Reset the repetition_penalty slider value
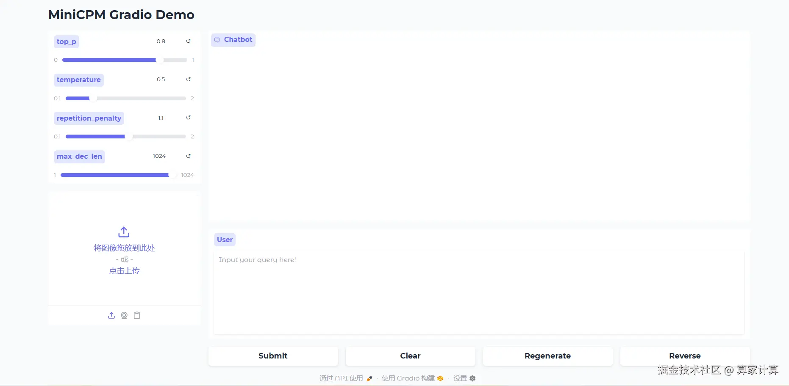789x386 pixels. (x=189, y=118)
